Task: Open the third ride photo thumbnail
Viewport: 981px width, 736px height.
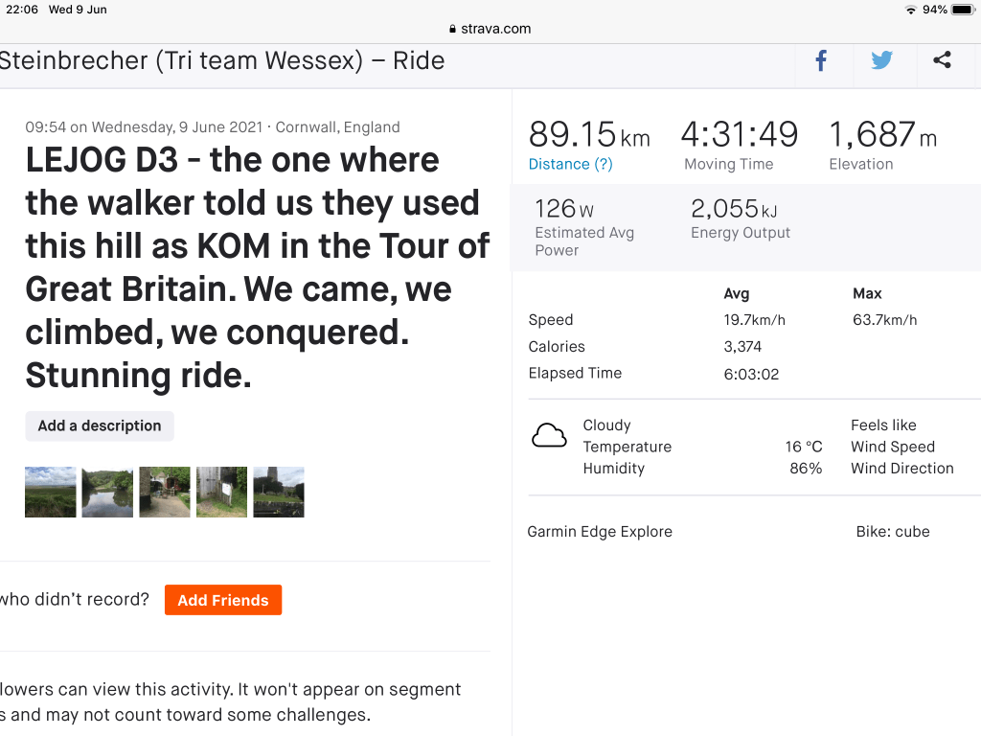Action: [165, 492]
